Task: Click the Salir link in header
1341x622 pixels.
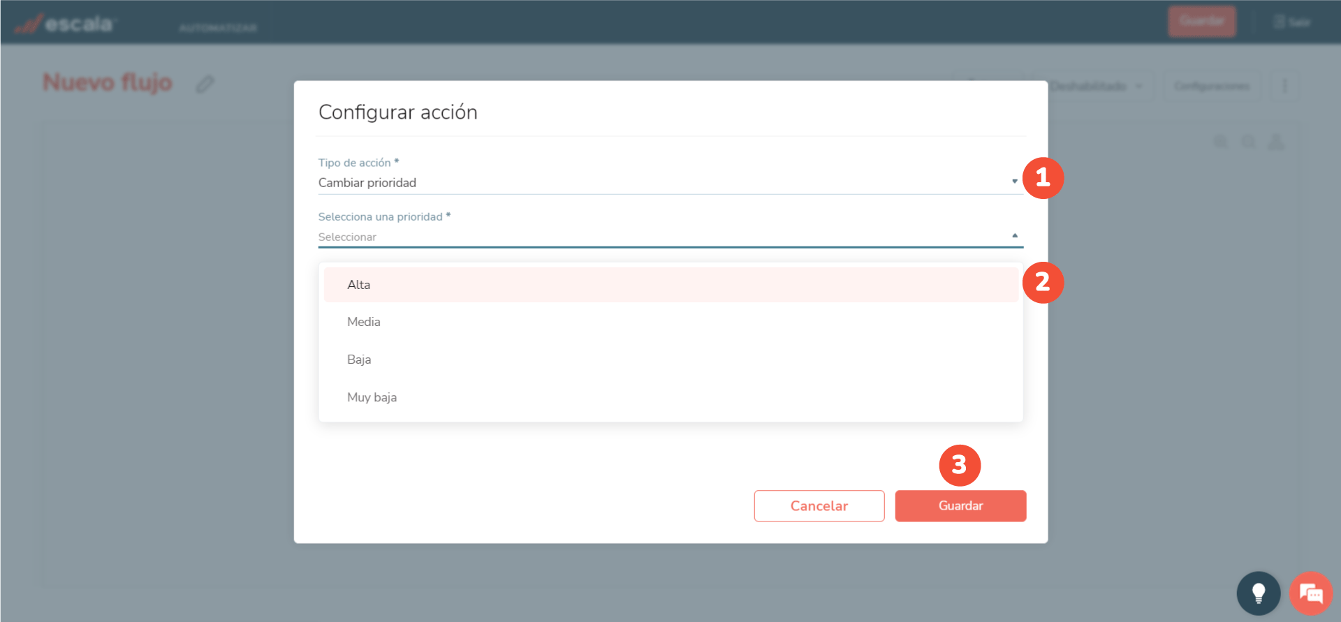Action: point(1292,22)
